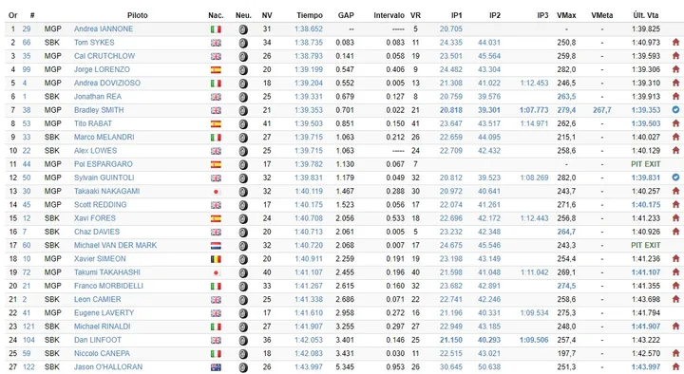Click home icon in Jonathan REA row
This screenshot has width=684, height=374.
click(675, 96)
